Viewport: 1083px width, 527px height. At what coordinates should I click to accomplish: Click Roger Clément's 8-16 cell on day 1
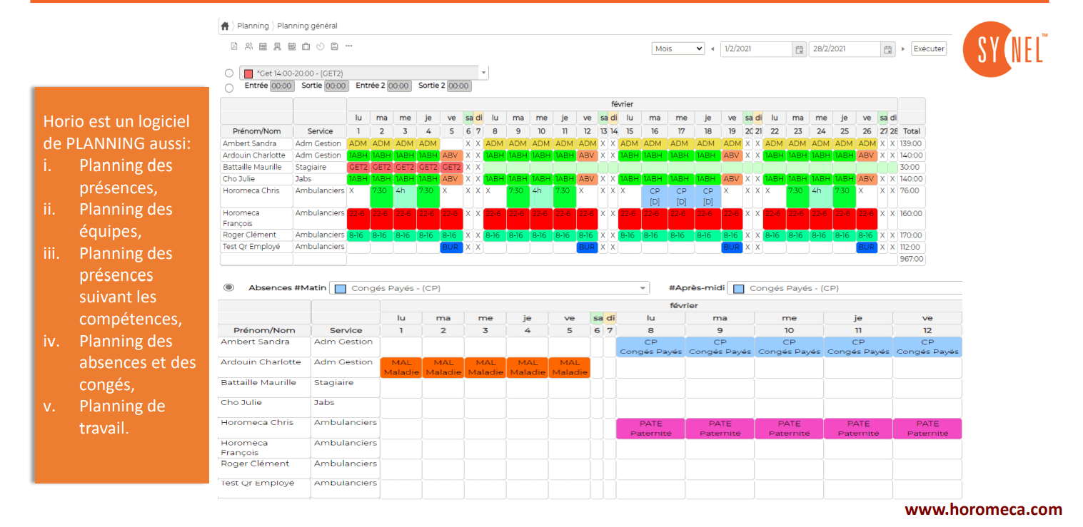coord(358,235)
